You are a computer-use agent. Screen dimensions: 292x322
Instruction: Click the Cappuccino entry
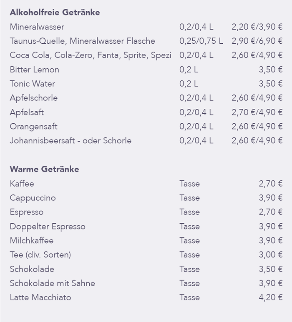click(33, 198)
